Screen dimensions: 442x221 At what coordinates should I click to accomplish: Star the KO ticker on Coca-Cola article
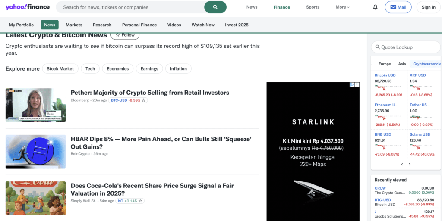point(141,201)
